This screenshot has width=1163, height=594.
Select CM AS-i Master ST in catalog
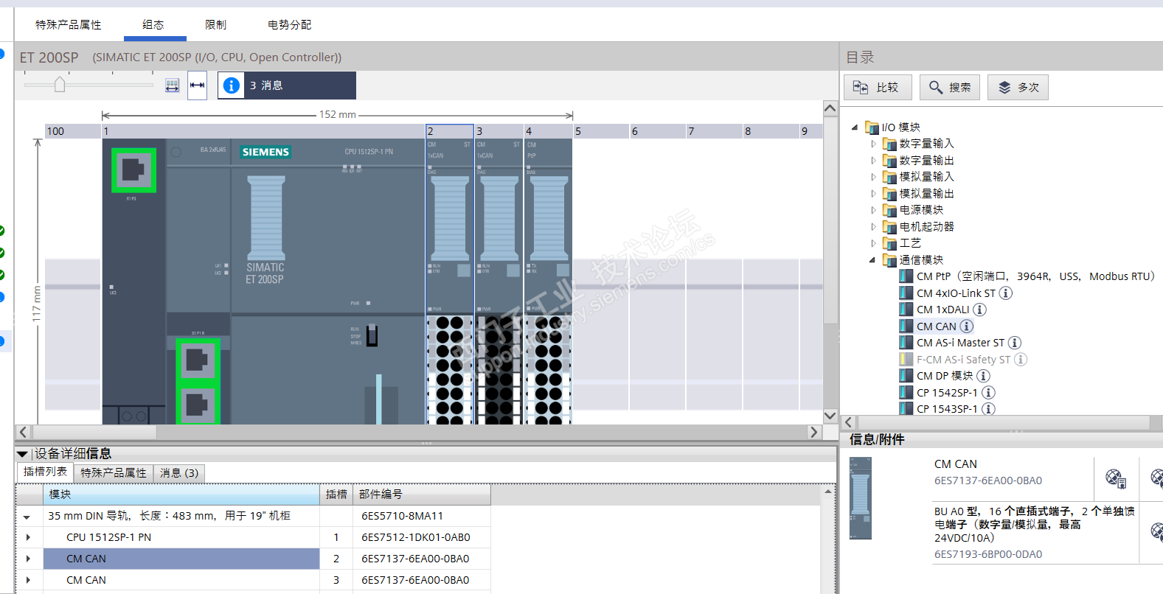pos(960,343)
